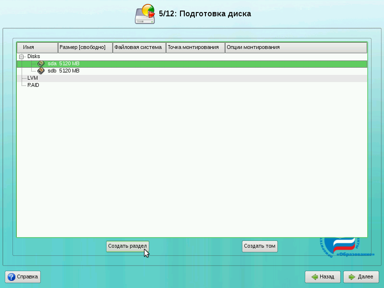Select the sdb row by its 5120 MB size
Image resolution: width=384 pixels, height=288 pixels.
point(69,71)
